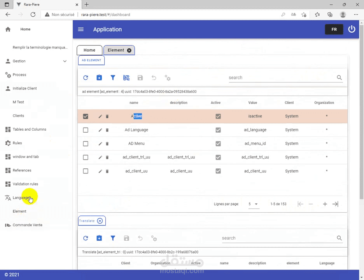Open window and tab in sidebar

26,157
